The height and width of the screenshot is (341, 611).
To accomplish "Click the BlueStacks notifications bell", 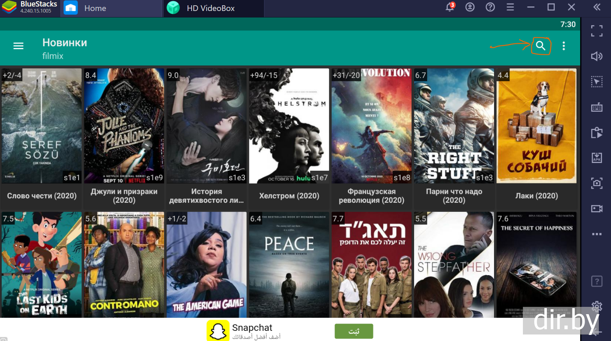I will (x=450, y=7).
